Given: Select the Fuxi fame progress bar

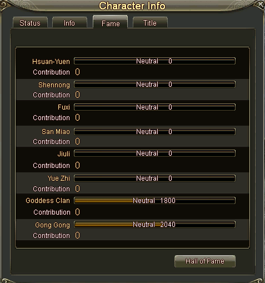Looking at the screenshot, I should click(155, 107).
